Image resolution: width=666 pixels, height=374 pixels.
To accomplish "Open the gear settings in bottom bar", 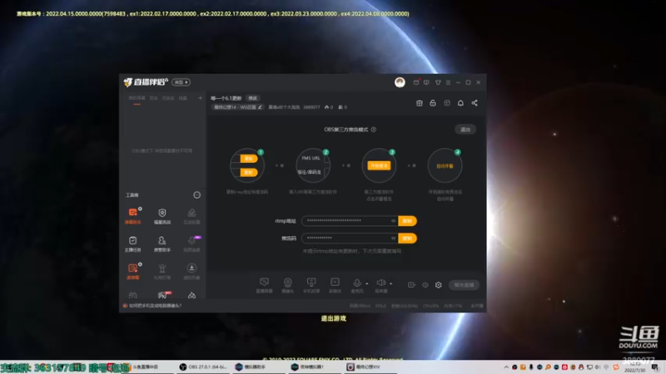I will coord(439,285).
